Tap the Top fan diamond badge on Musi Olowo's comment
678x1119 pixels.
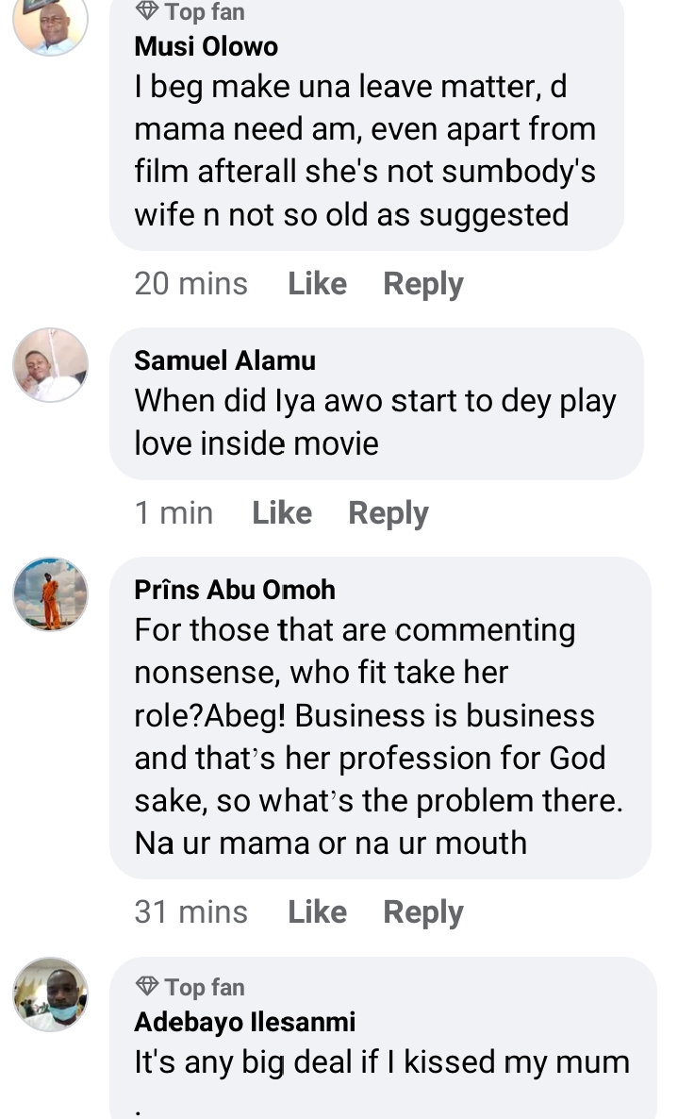147,11
